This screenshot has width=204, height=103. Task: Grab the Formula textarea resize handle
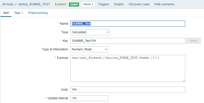pyautogui.click(x=183, y=80)
